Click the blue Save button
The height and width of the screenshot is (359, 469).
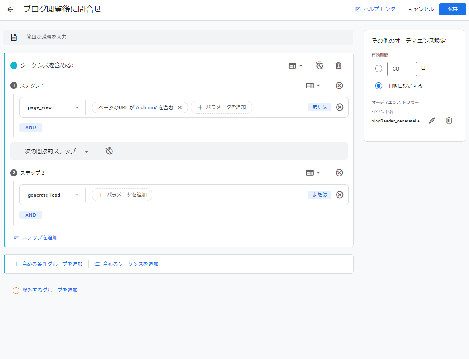tap(453, 9)
